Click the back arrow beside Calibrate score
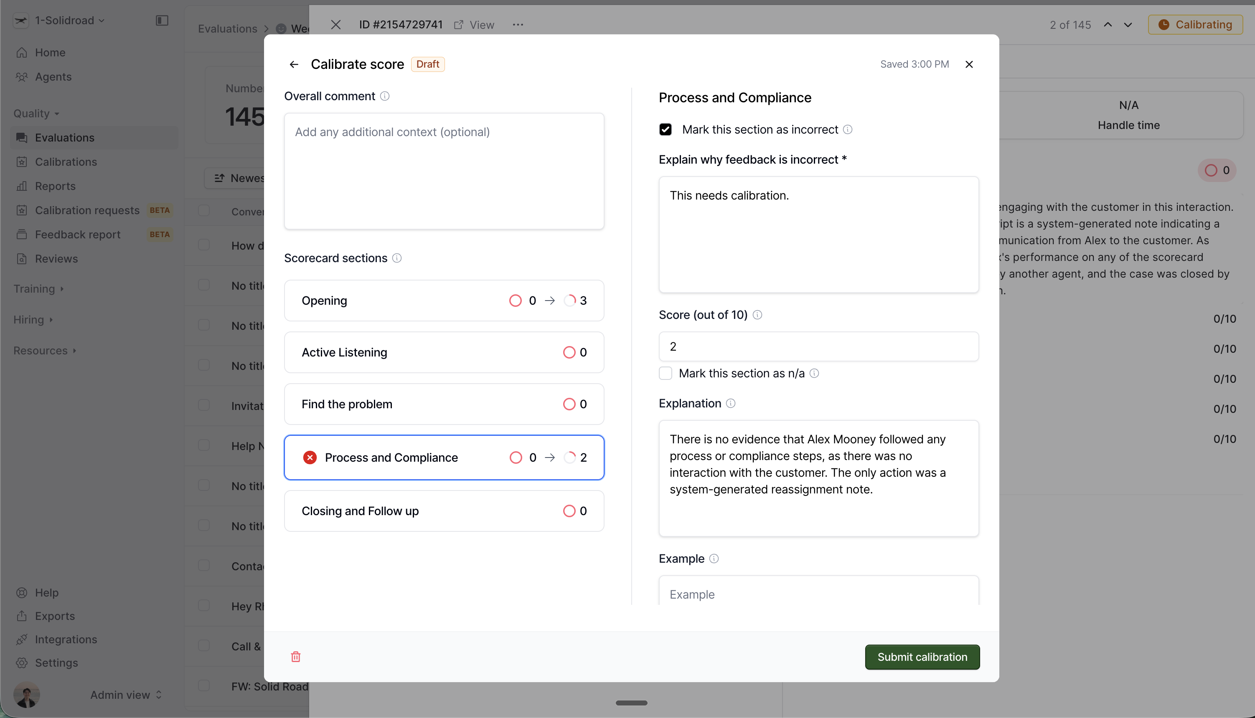The height and width of the screenshot is (718, 1255). click(294, 65)
